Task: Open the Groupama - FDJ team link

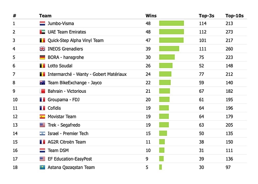Action: point(63,99)
